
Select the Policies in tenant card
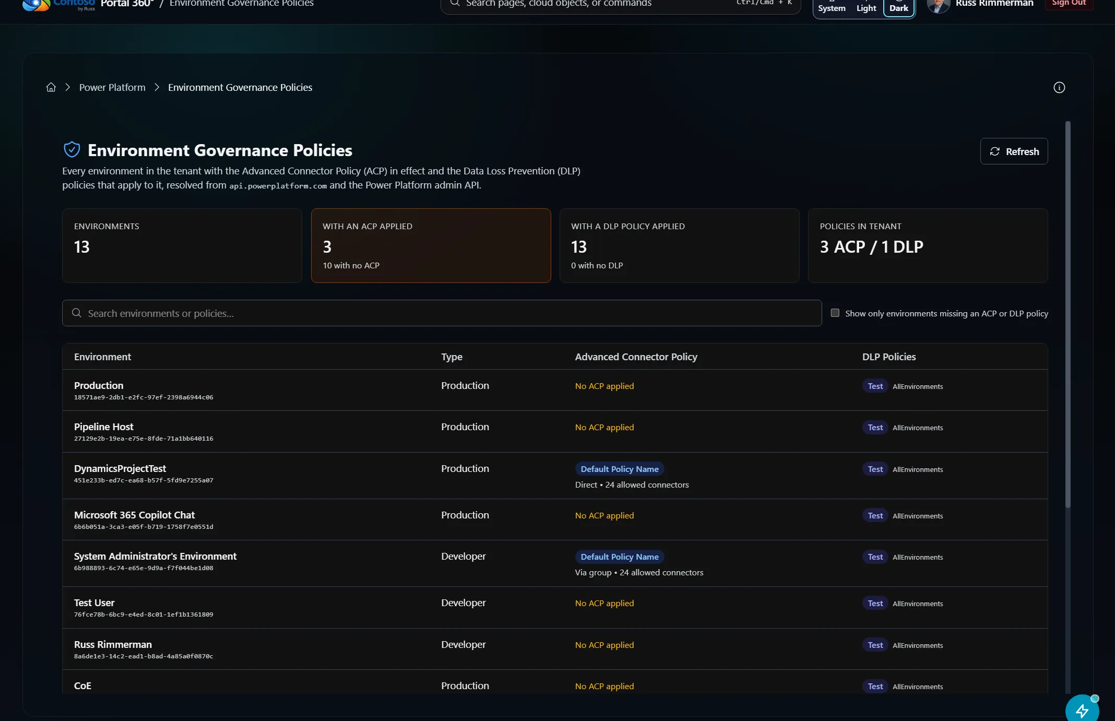[x=928, y=245]
